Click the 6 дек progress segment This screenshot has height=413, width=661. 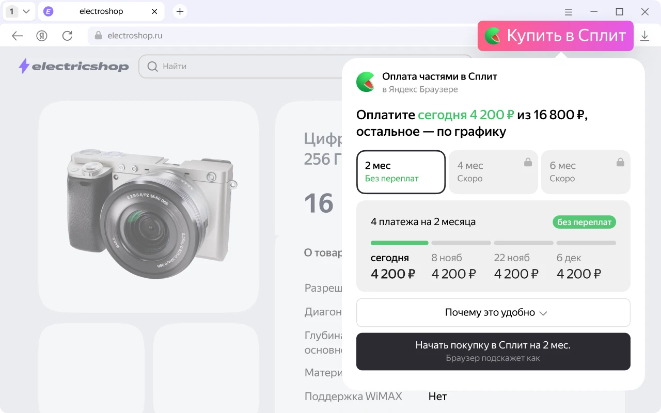(x=586, y=243)
